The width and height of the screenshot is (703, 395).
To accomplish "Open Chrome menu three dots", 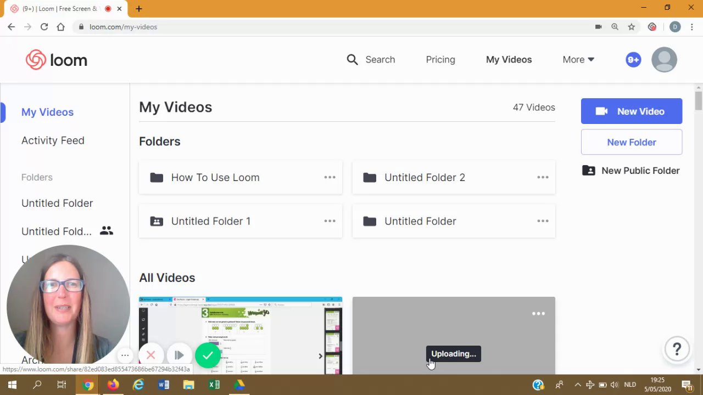I will (x=692, y=27).
